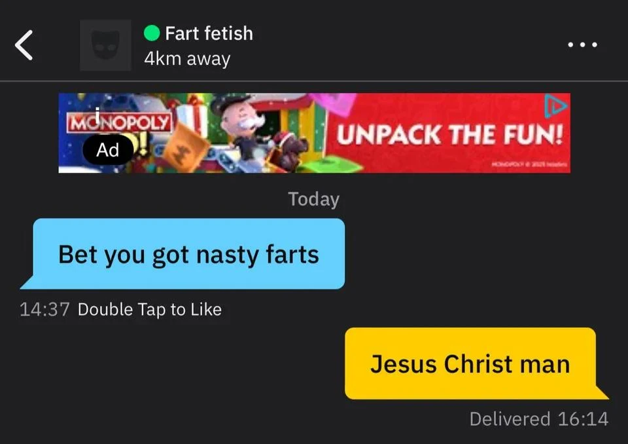Tap the "UNPACK THE FUN!" ad text
Viewport: 628px width, 444px height.
point(450,134)
